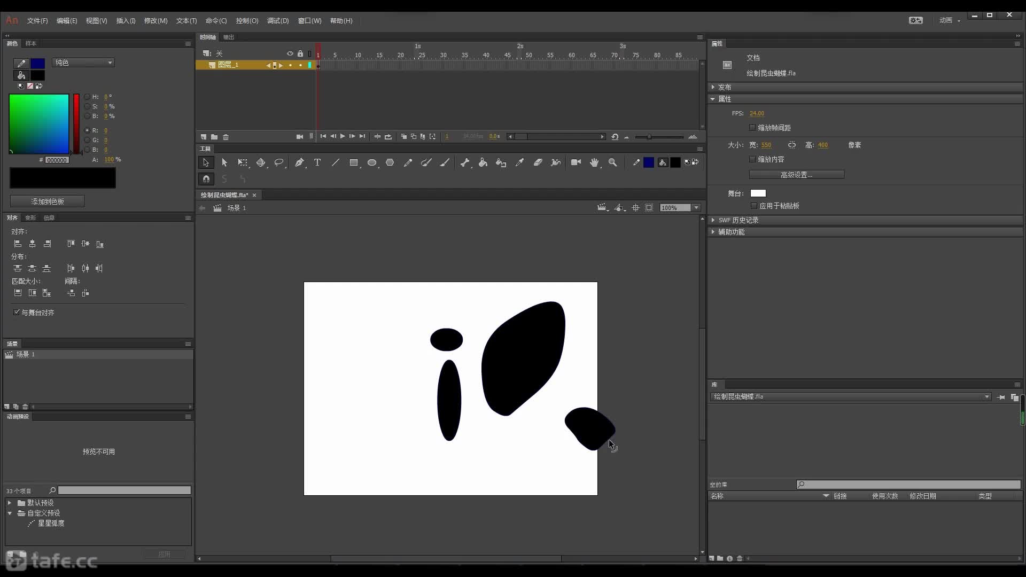Select the Selection (arrow) tool
This screenshot has width=1026, height=577.
[x=206, y=162]
